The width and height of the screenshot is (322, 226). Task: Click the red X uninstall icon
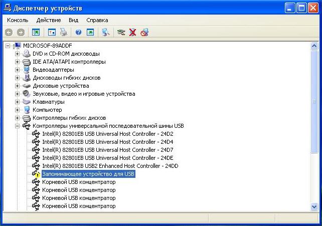click(133, 32)
